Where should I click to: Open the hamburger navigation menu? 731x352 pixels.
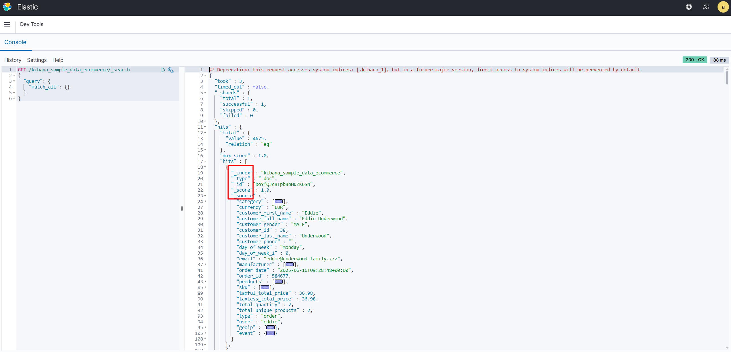coord(7,24)
